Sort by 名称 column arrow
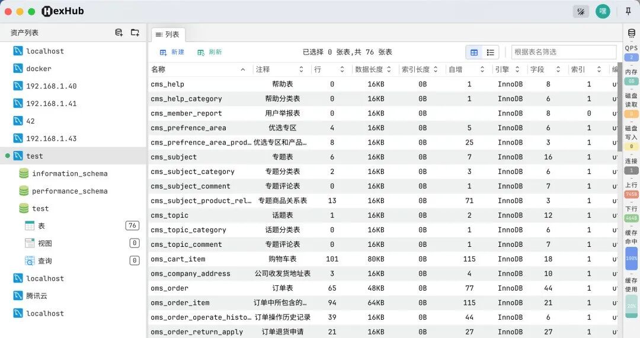The image size is (640, 338). coord(243,70)
